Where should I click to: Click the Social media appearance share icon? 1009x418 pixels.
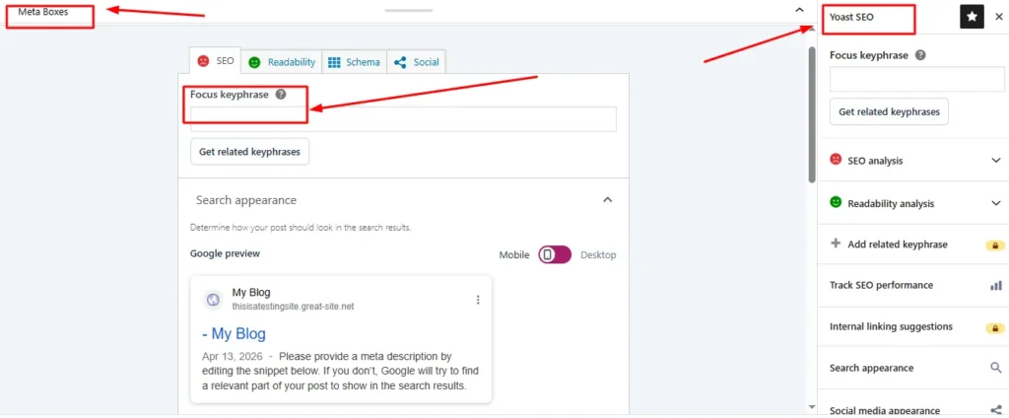[x=996, y=410]
